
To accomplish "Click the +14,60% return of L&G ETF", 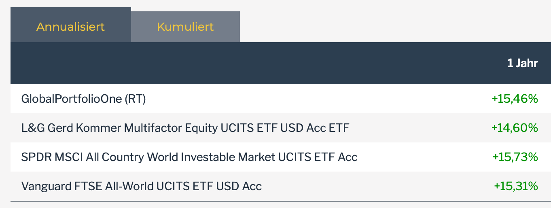I will tap(515, 128).
